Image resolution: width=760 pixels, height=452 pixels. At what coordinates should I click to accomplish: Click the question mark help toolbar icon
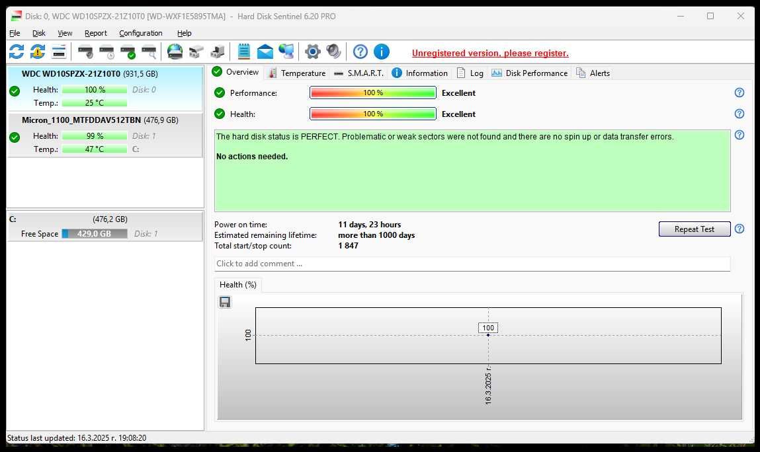[360, 52]
